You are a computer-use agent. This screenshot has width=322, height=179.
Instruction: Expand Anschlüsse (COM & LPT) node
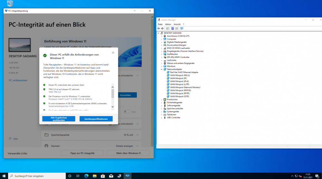pyautogui.click(x=162, y=36)
